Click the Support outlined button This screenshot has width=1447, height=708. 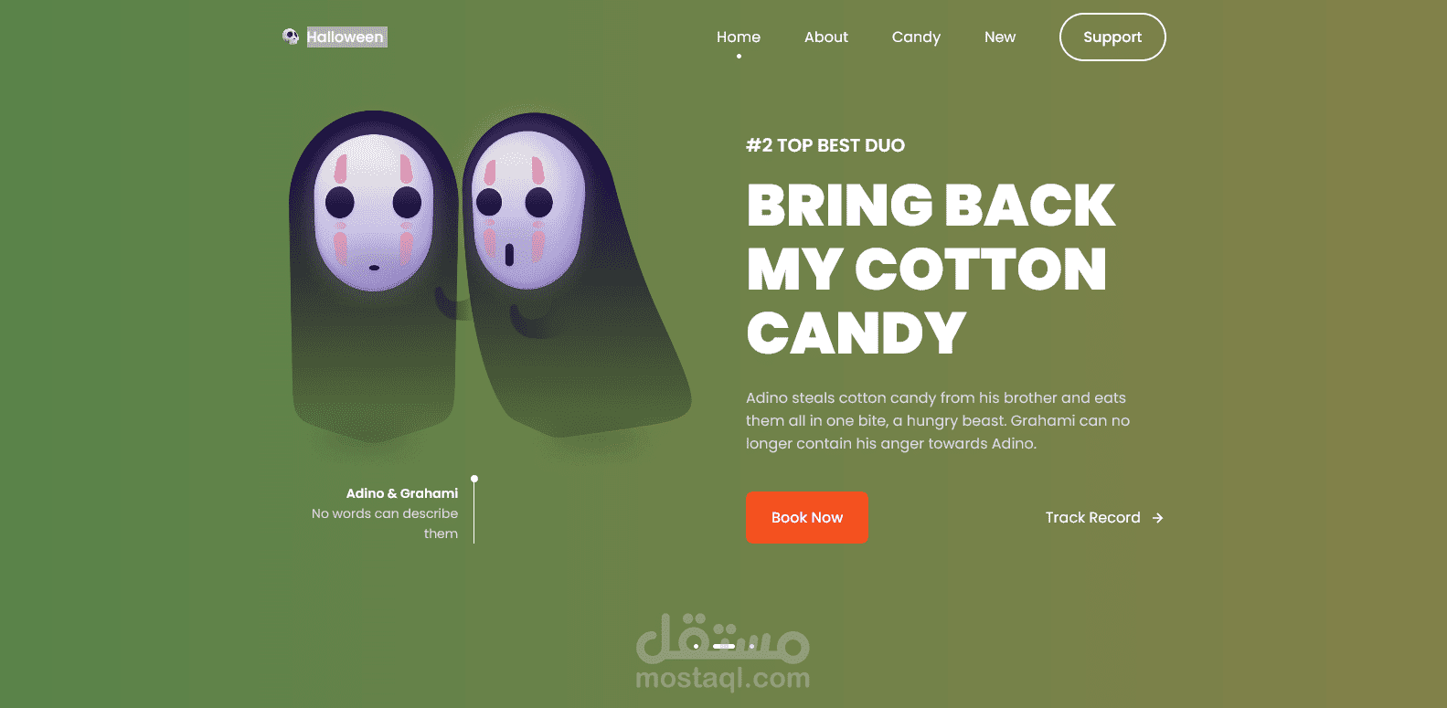click(x=1112, y=37)
